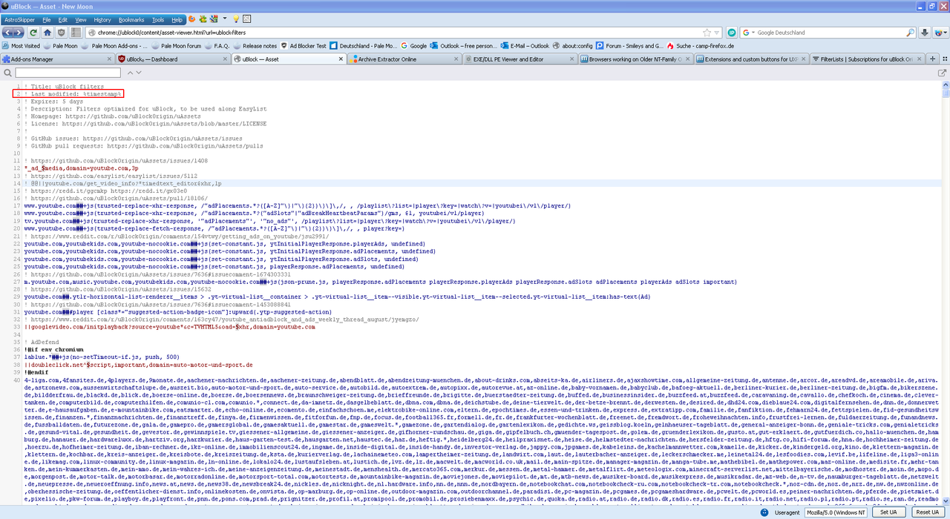The image size is (950, 519).
Task: Jump to next search match arrow
Action: point(139,73)
